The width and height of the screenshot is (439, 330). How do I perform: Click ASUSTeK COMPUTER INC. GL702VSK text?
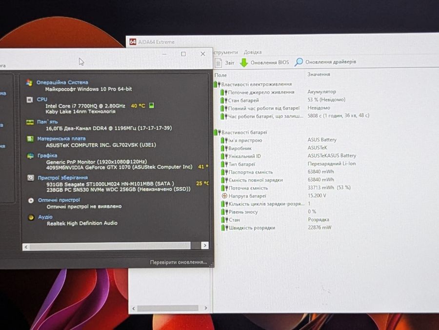pos(101,145)
